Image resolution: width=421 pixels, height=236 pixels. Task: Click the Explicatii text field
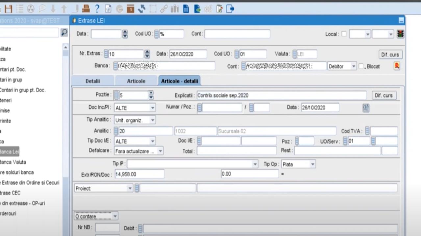click(x=282, y=95)
